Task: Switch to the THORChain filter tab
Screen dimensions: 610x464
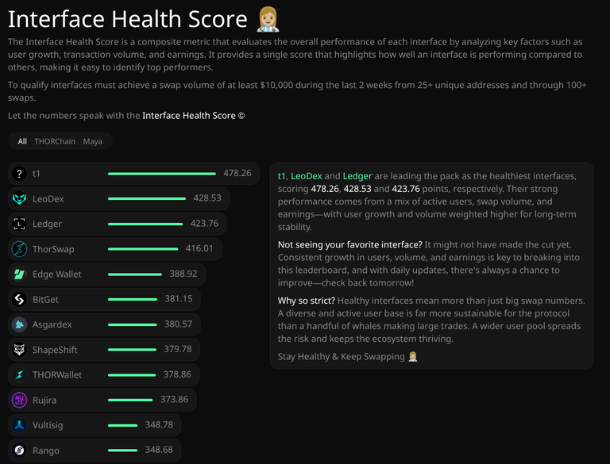Action: pos(55,141)
